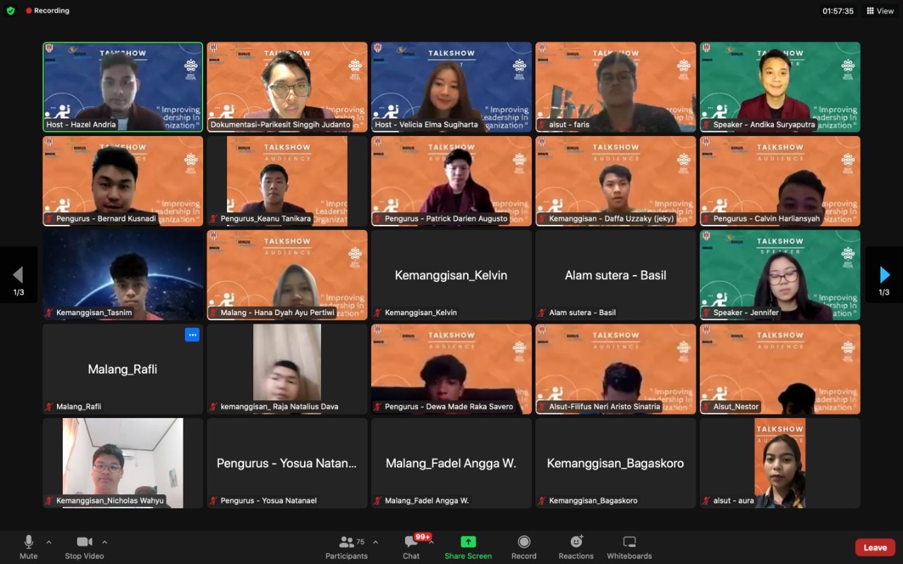903x564 pixels.
Task: Expand audio options arrow beside Mute
Action: click(x=49, y=542)
